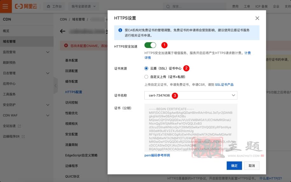Image resolution: width=291 pixels, height=182 pixels.
Task: Switch to 回源配置 tab
Action: 72,71
